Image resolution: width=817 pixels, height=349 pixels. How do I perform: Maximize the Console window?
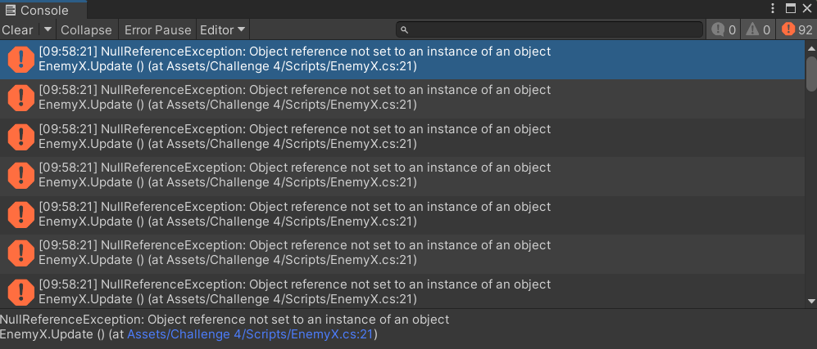pyautogui.click(x=791, y=8)
